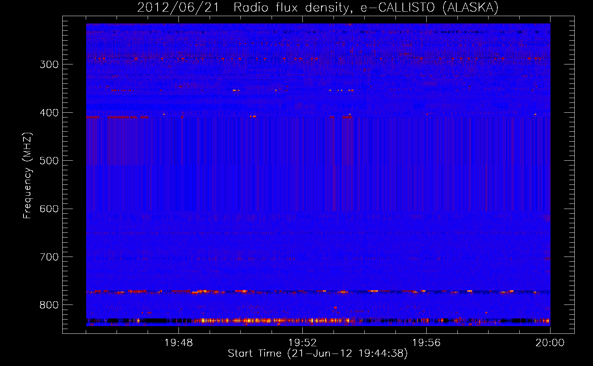Click the 600 frequency tick label
The height and width of the screenshot is (366, 593).
tap(49, 209)
